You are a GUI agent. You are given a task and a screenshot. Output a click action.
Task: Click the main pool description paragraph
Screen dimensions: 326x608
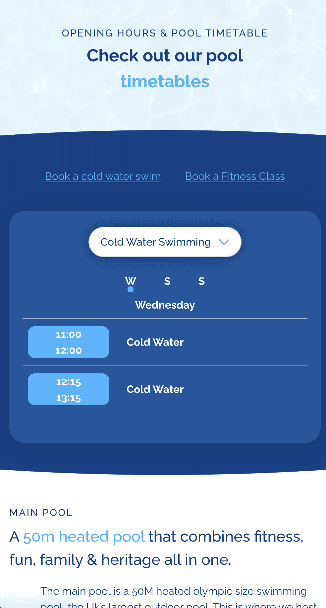(174, 591)
